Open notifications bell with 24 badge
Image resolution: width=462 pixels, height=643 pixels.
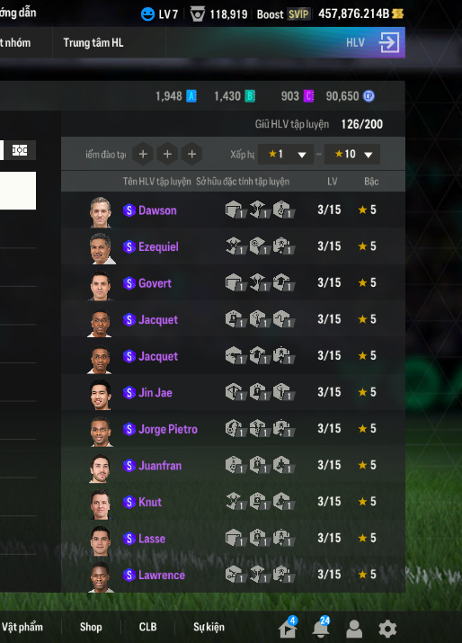pos(321,628)
